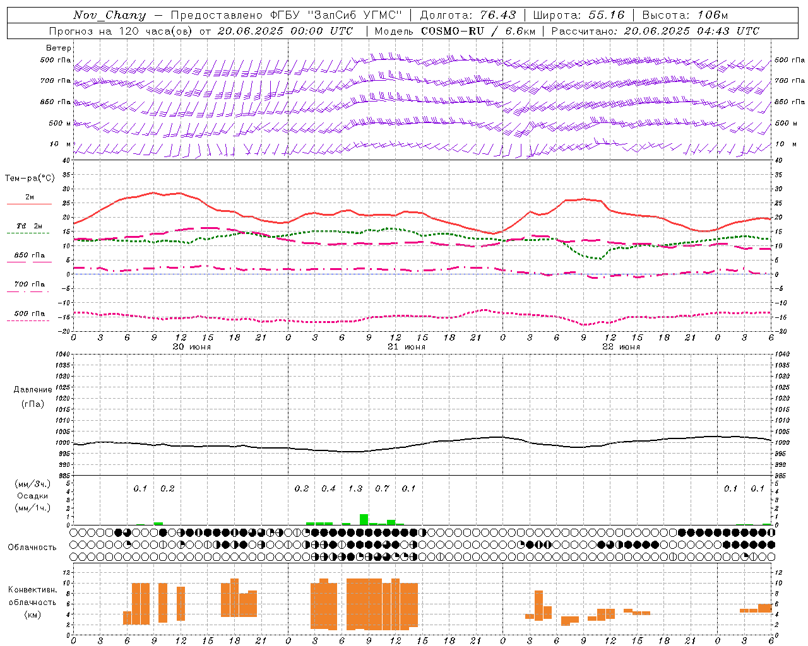Click the Давление pressure panel label
This screenshot has height=646, width=808.
[32, 390]
